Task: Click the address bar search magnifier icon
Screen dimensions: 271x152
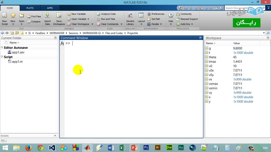Action: (268, 33)
